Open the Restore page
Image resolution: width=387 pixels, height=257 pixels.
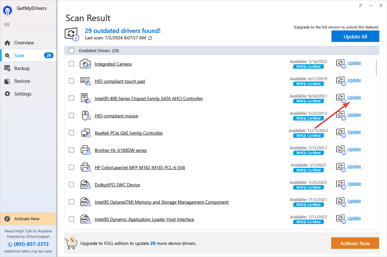pyautogui.click(x=28, y=81)
